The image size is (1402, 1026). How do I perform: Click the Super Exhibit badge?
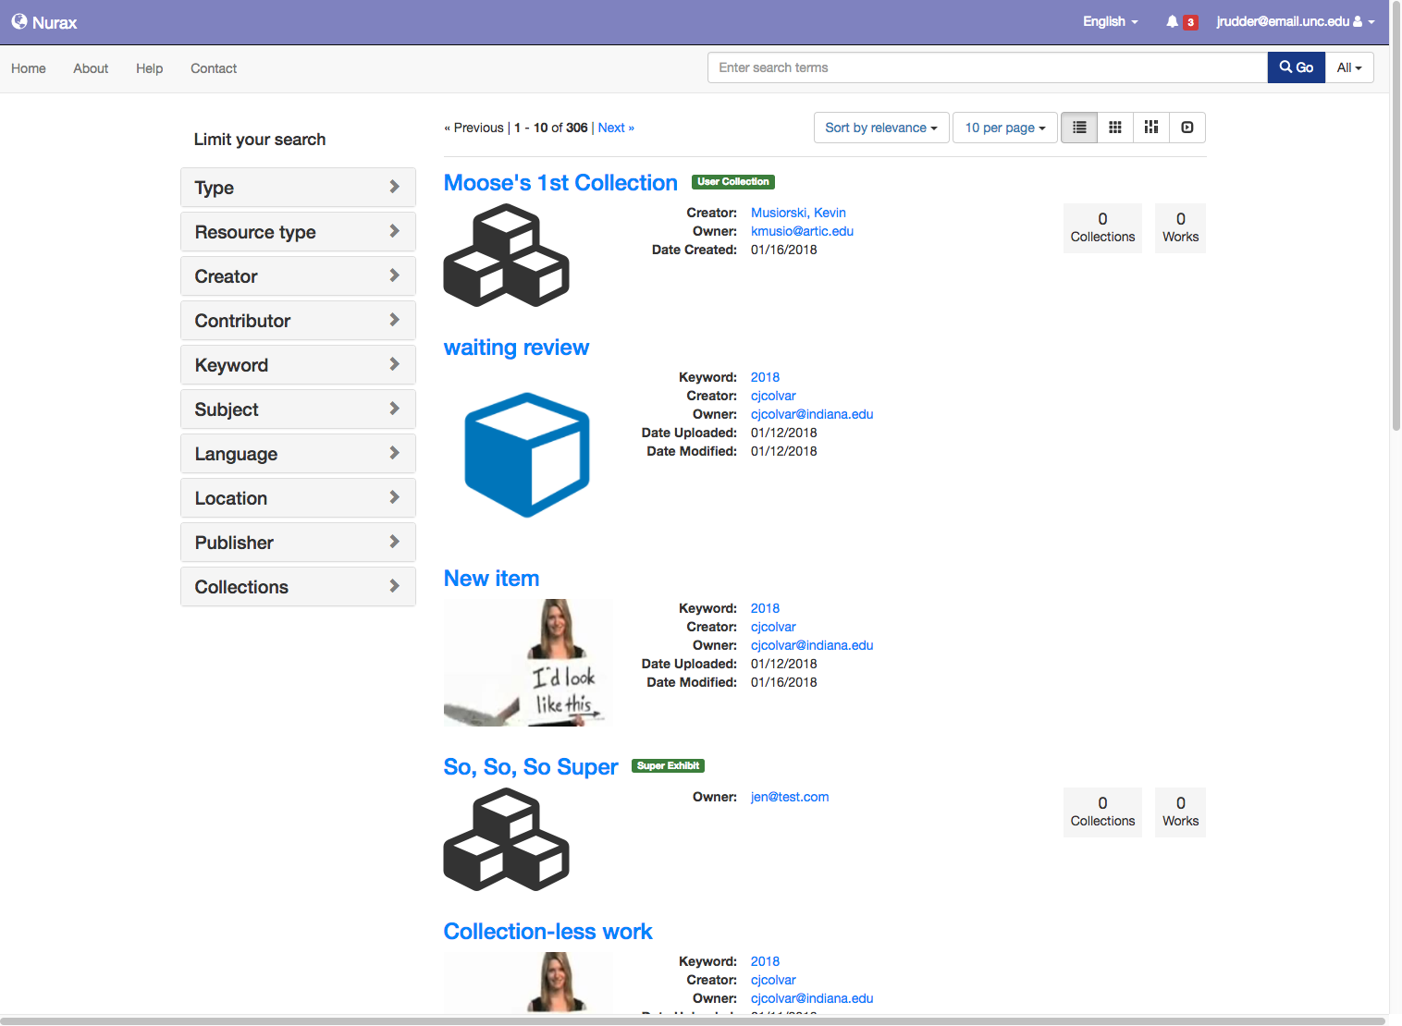668,766
